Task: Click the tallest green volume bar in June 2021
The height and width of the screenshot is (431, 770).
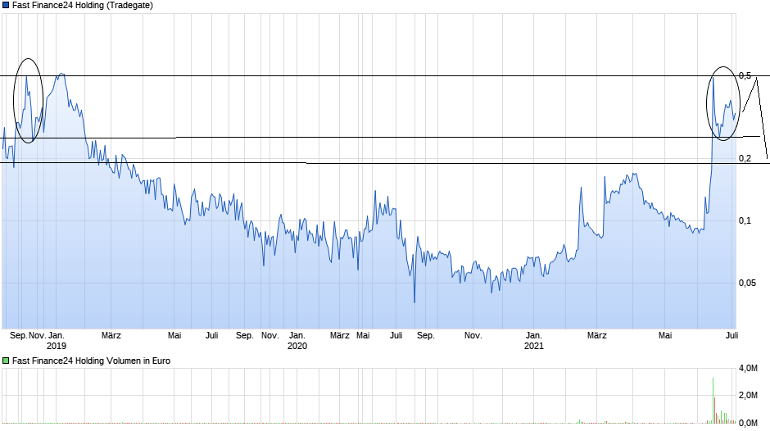Action: [x=713, y=400]
